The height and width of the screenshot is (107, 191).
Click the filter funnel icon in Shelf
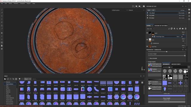[19, 79]
